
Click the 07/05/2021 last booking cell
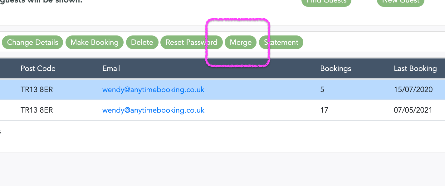tap(413, 110)
